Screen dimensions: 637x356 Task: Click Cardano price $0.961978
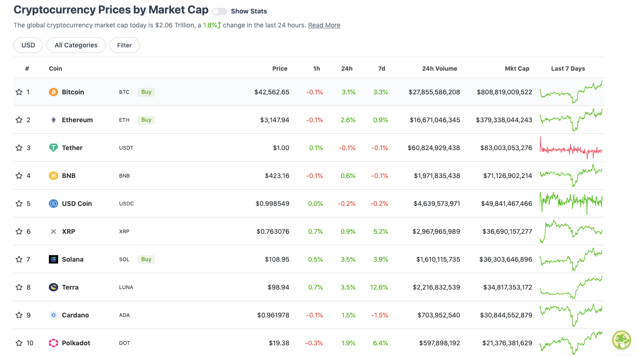(x=273, y=315)
